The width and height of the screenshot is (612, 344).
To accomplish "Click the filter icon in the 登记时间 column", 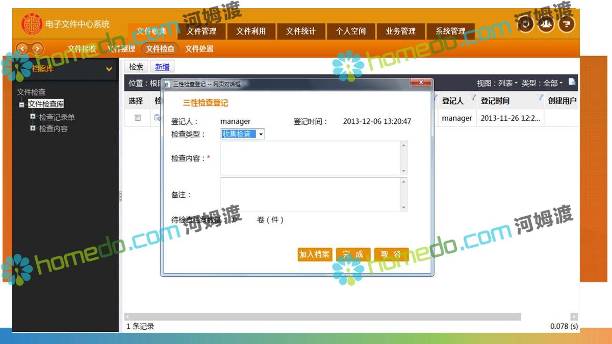I will [540, 98].
